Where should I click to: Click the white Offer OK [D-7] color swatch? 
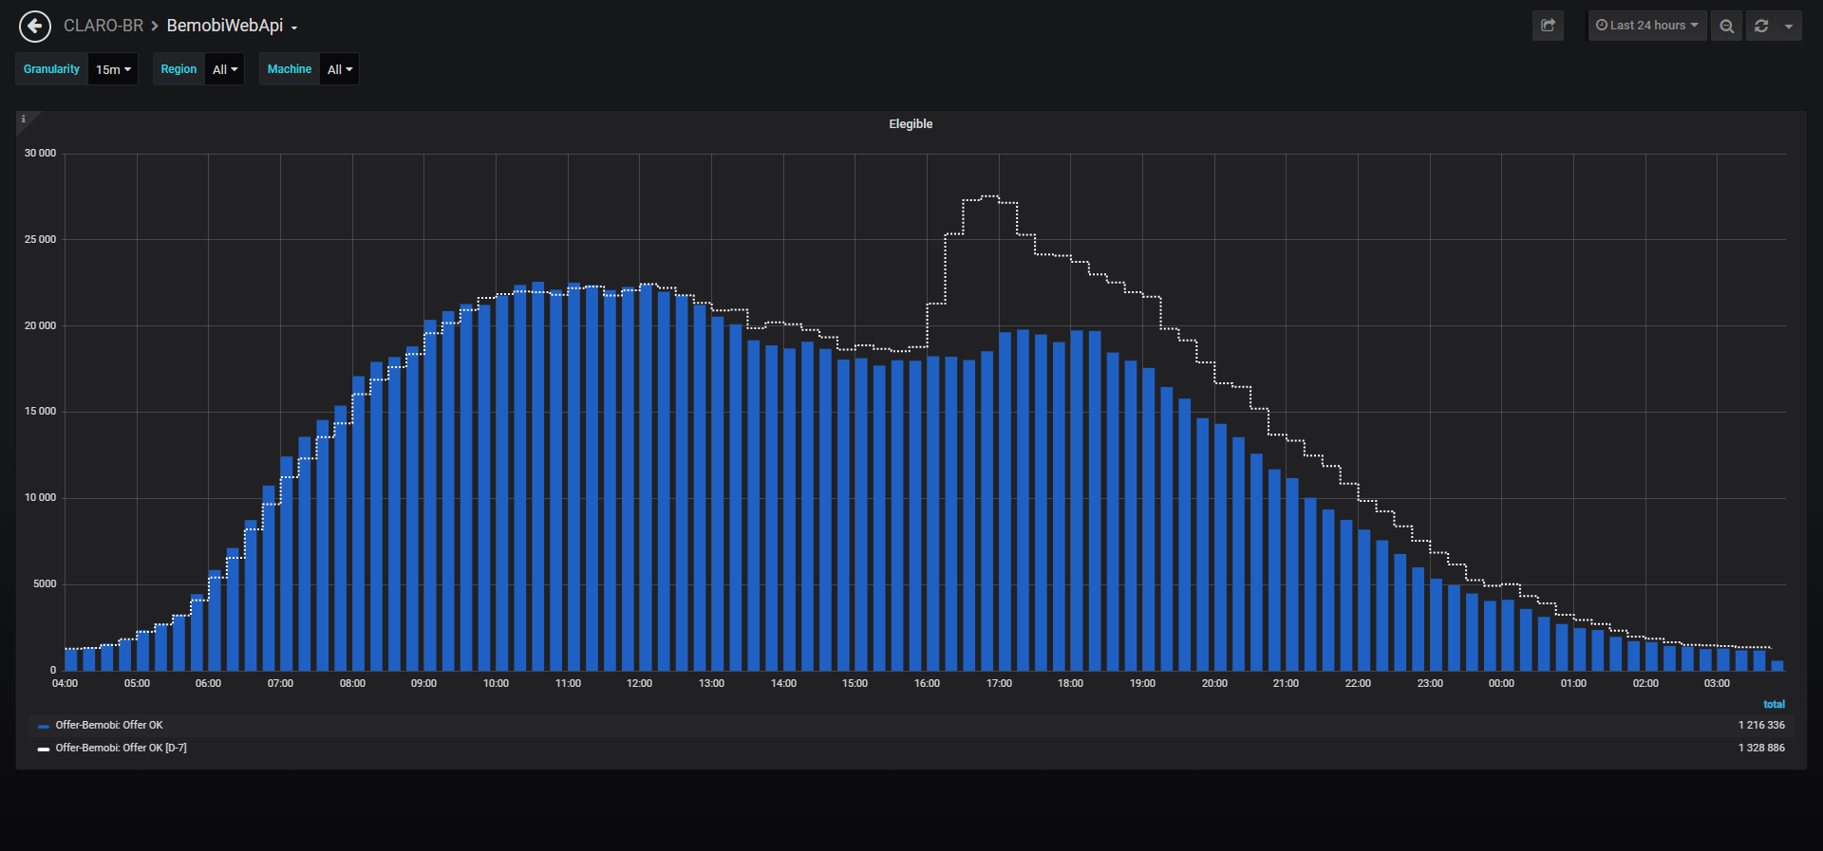coord(44,749)
